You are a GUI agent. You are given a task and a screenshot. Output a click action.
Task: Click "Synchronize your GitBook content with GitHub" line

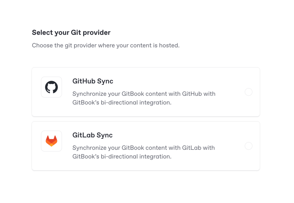[x=144, y=94]
